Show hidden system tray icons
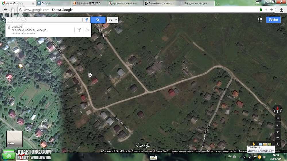This screenshot has height=161, width=287. click(239, 157)
